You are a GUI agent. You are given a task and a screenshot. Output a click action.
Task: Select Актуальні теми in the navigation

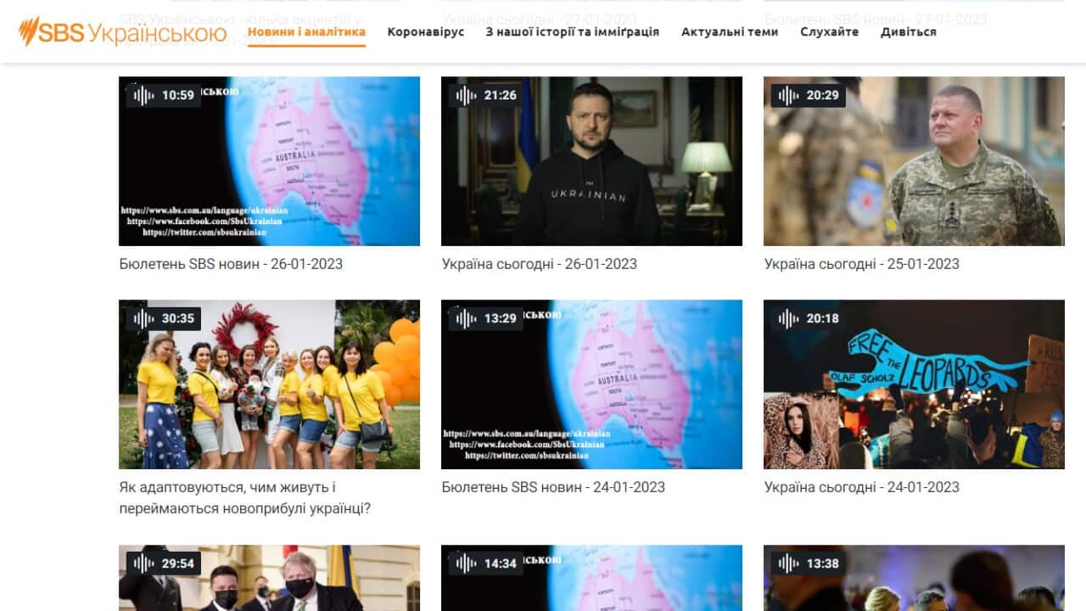point(731,31)
